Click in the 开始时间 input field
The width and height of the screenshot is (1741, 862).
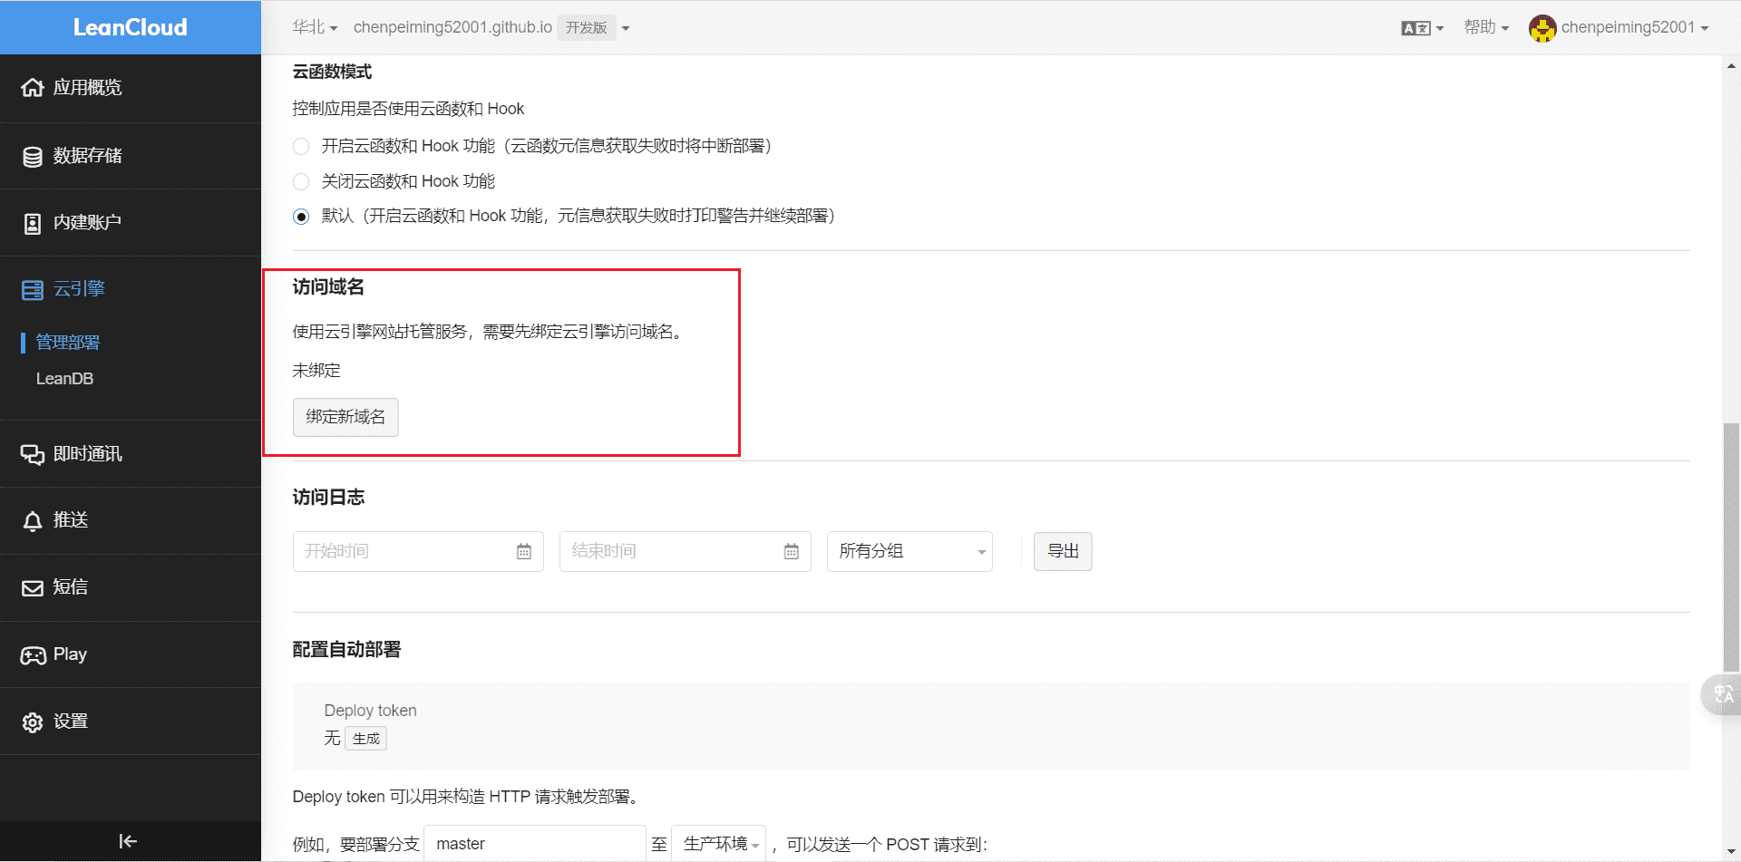(x=418, y=551)
